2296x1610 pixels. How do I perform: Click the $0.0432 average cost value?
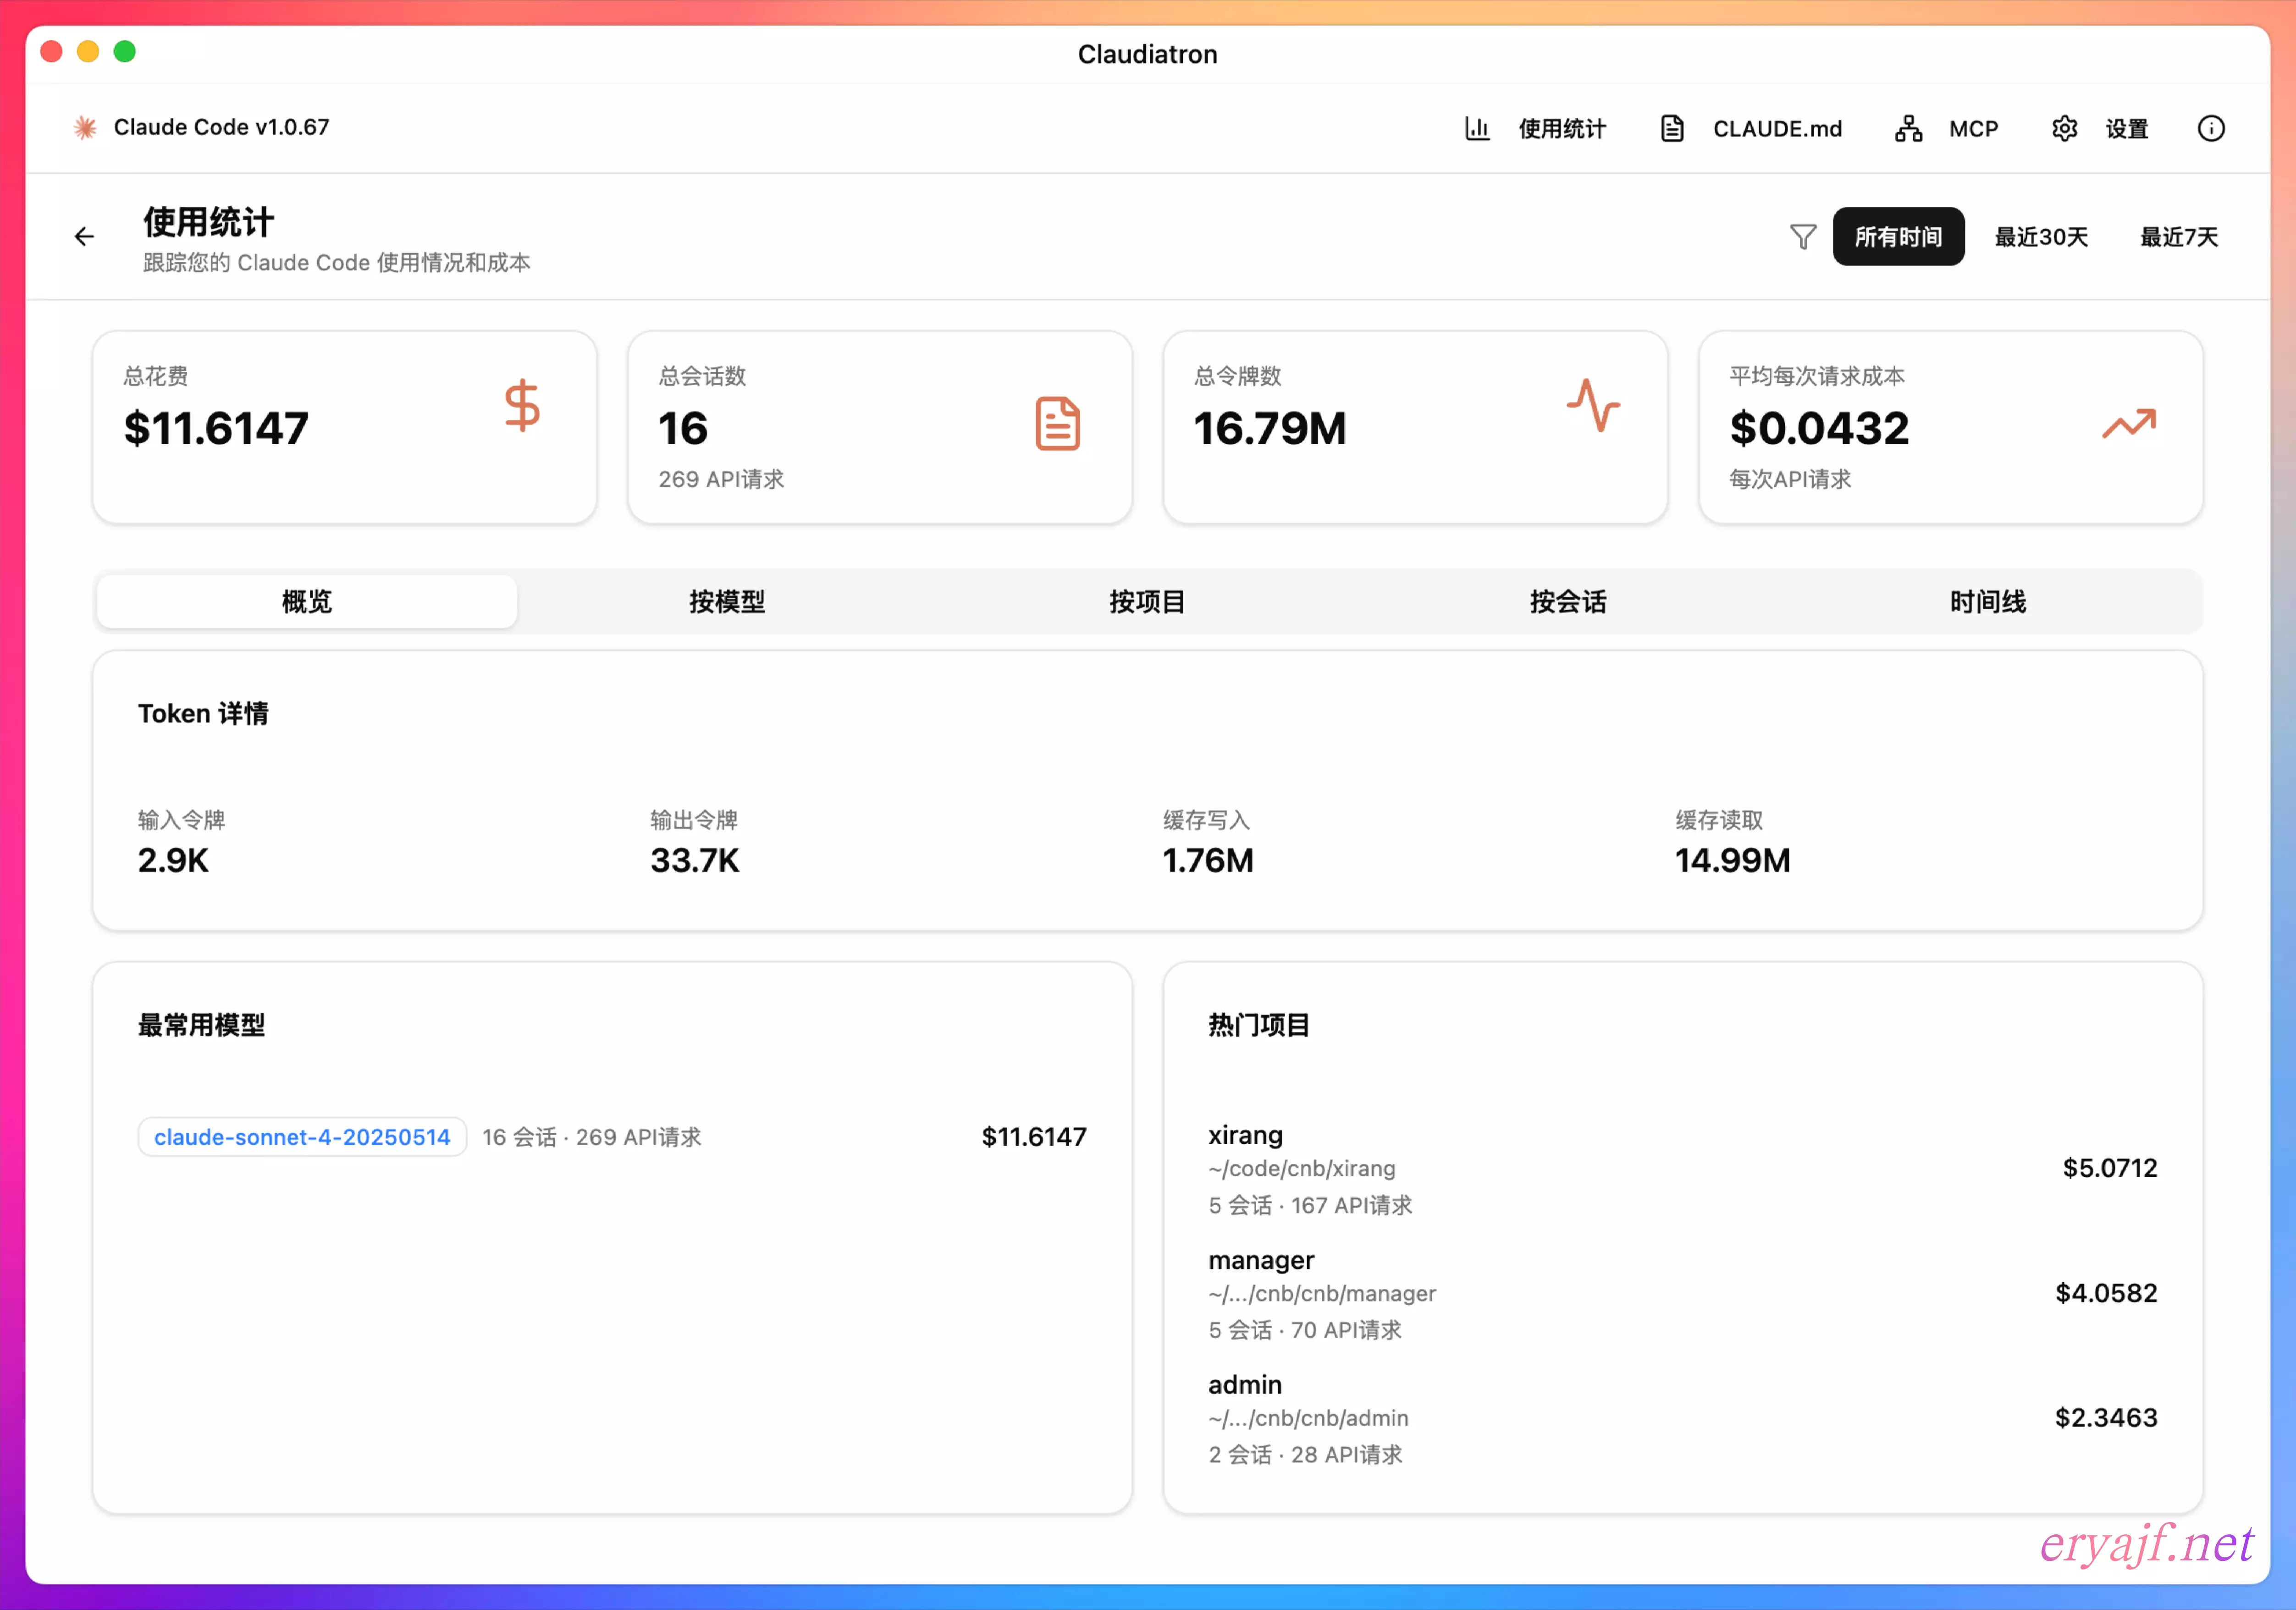(1819, 429)
